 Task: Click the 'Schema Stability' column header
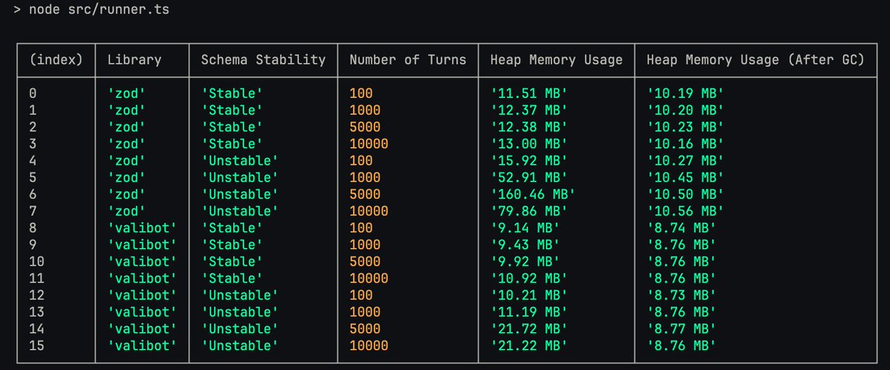(263, 59)
